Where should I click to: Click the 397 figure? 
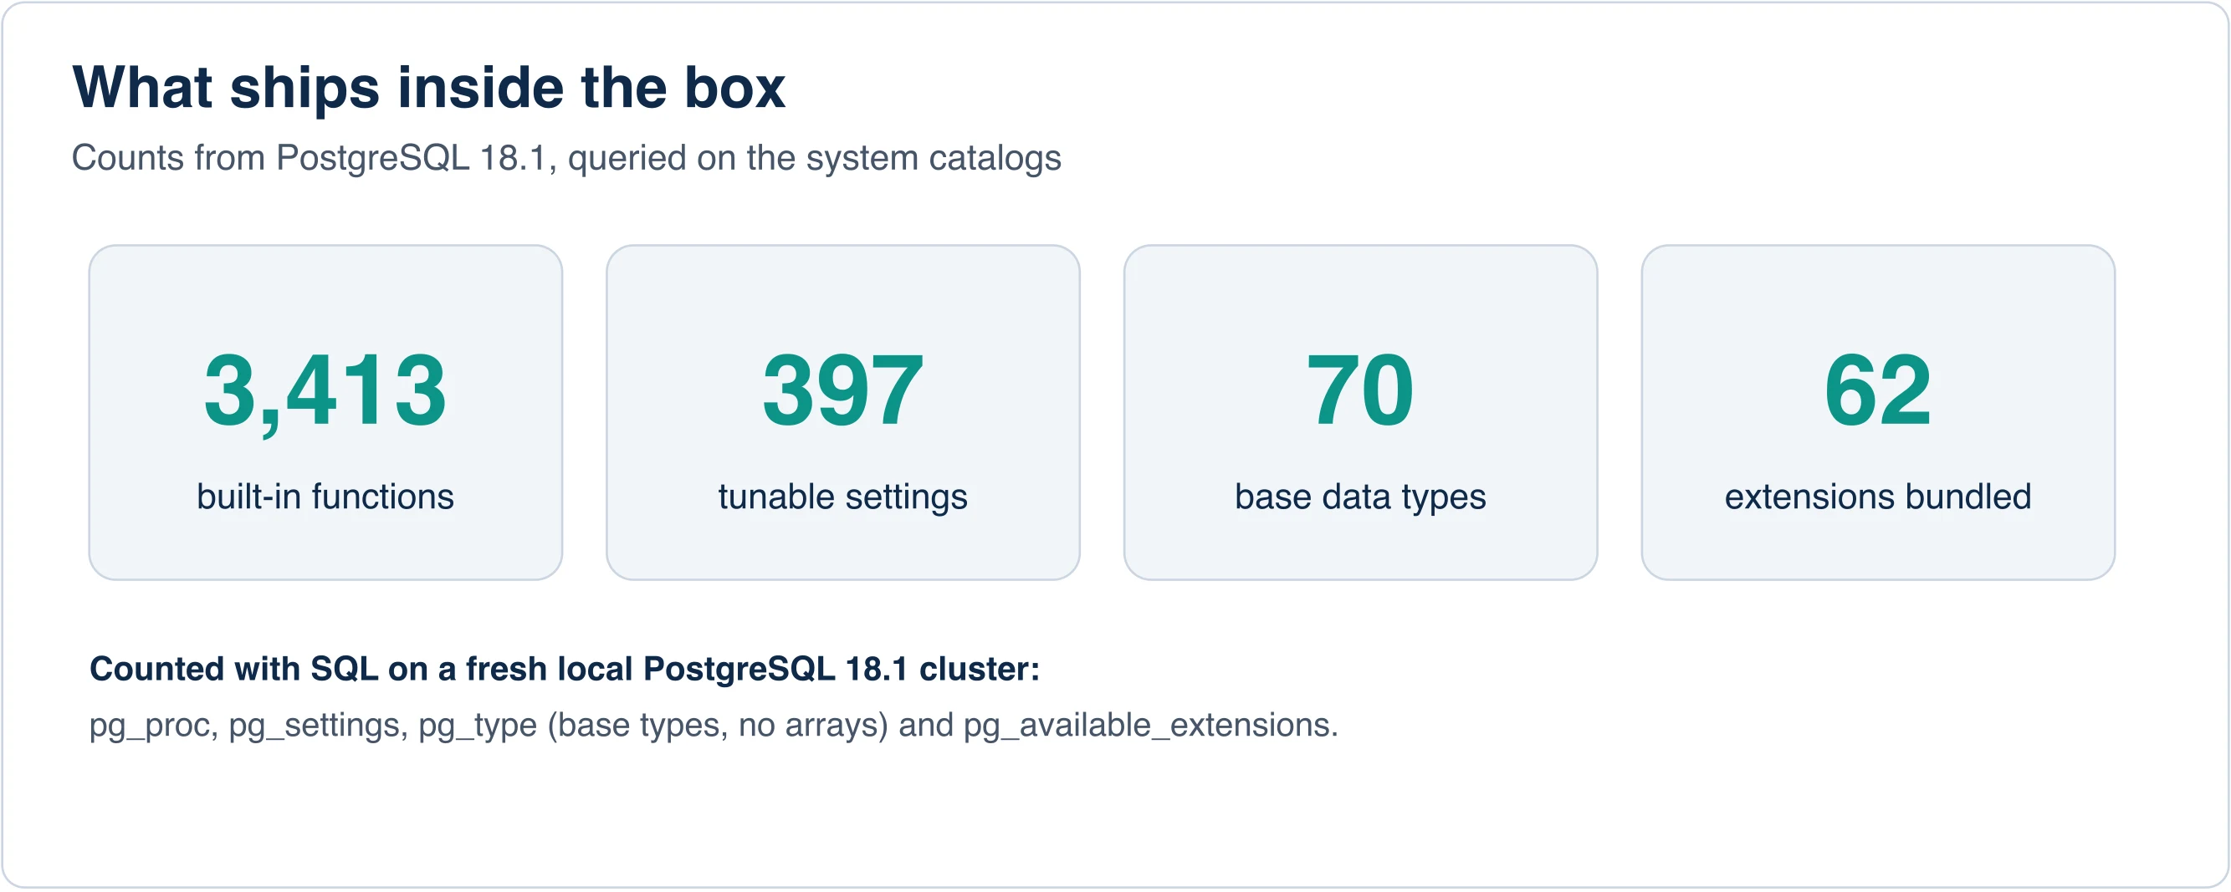click(x=843, y=391)
